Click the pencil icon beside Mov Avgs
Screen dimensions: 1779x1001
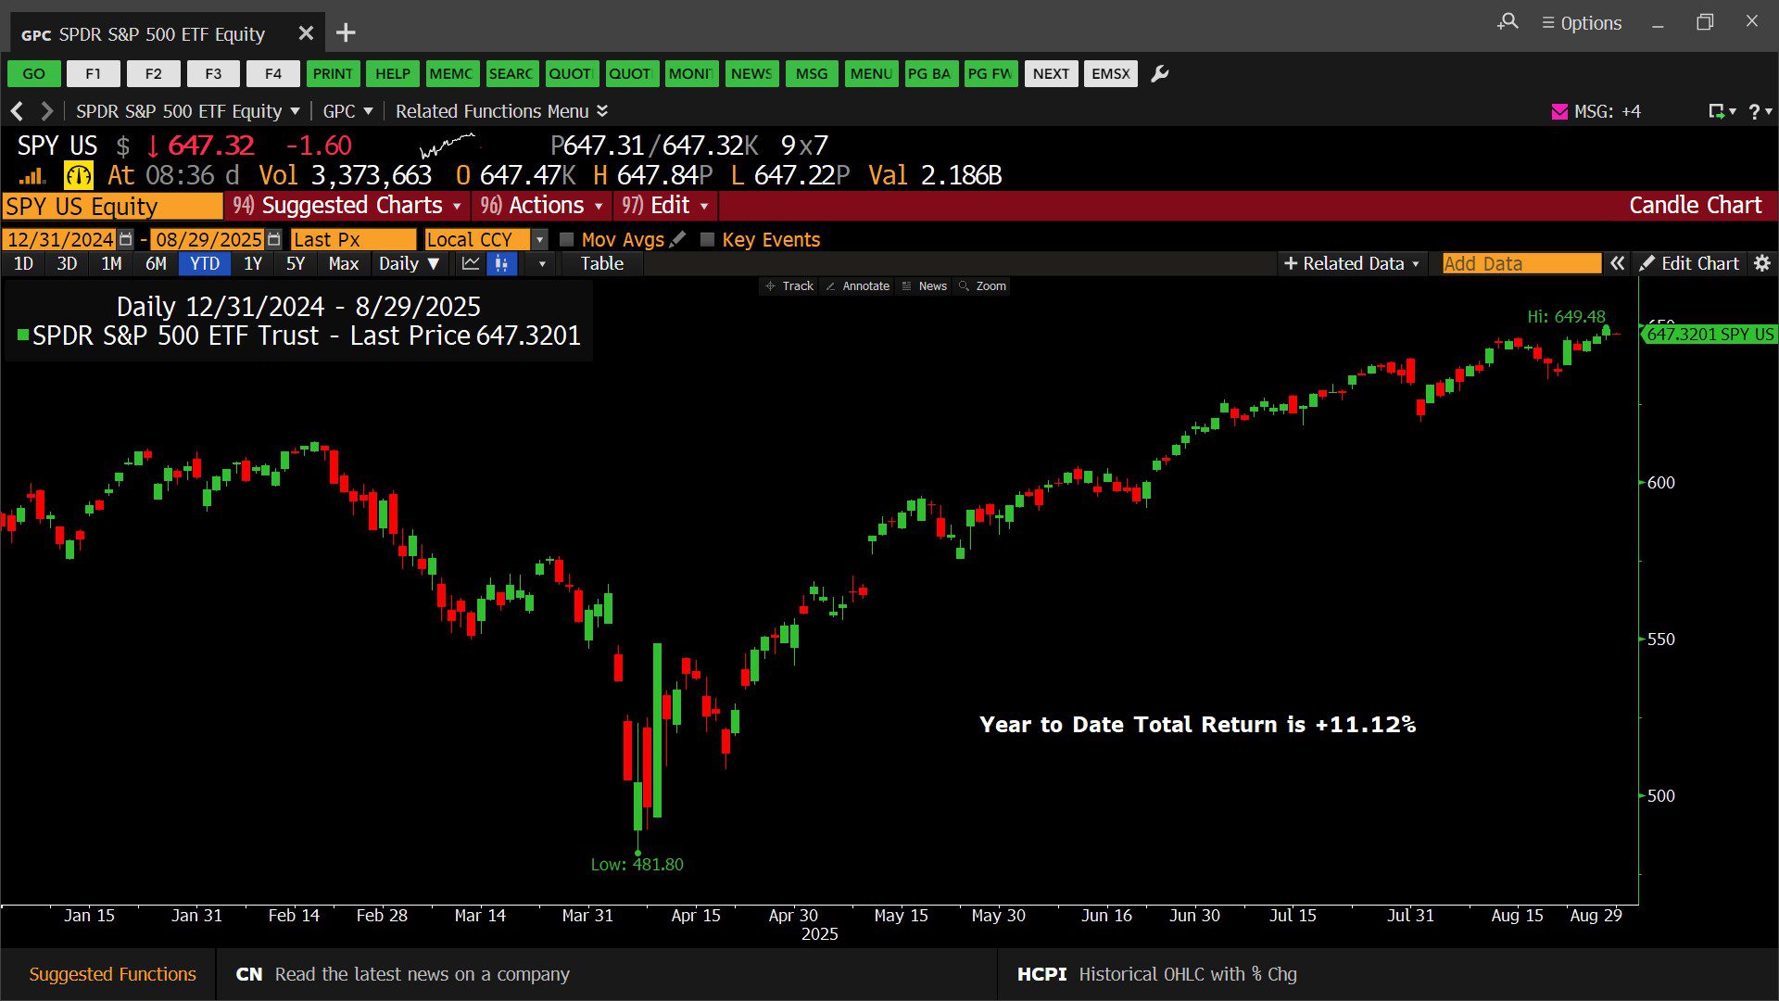point(678,239)
